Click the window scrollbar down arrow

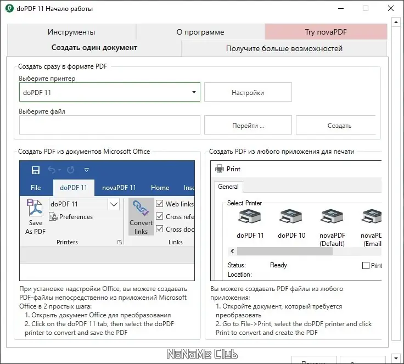click(x=396, y=359)
